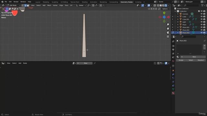Toggle the camera view icon
This screenshot has width=207, height=116.
click(168, 33)
